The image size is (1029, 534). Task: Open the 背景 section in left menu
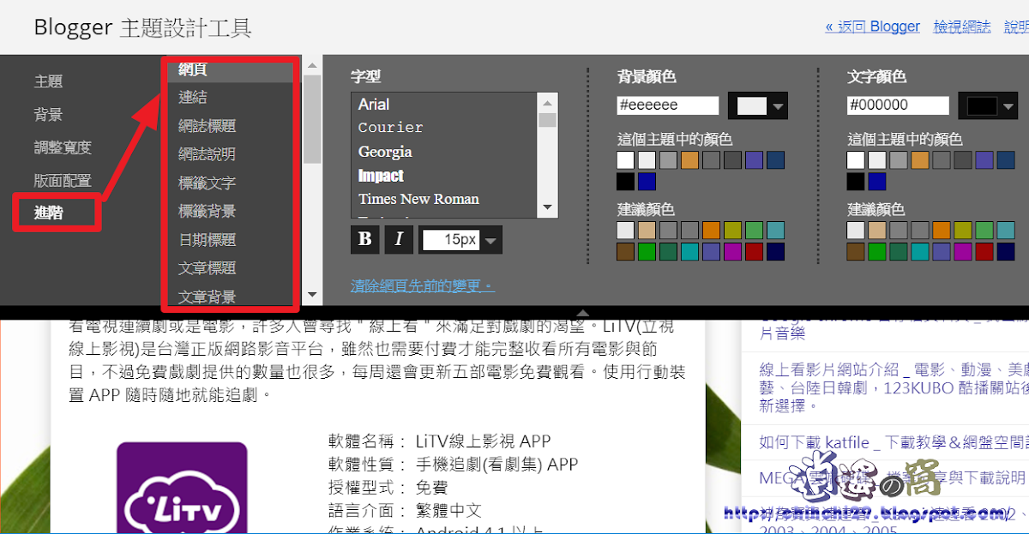[x=48, y=115]
